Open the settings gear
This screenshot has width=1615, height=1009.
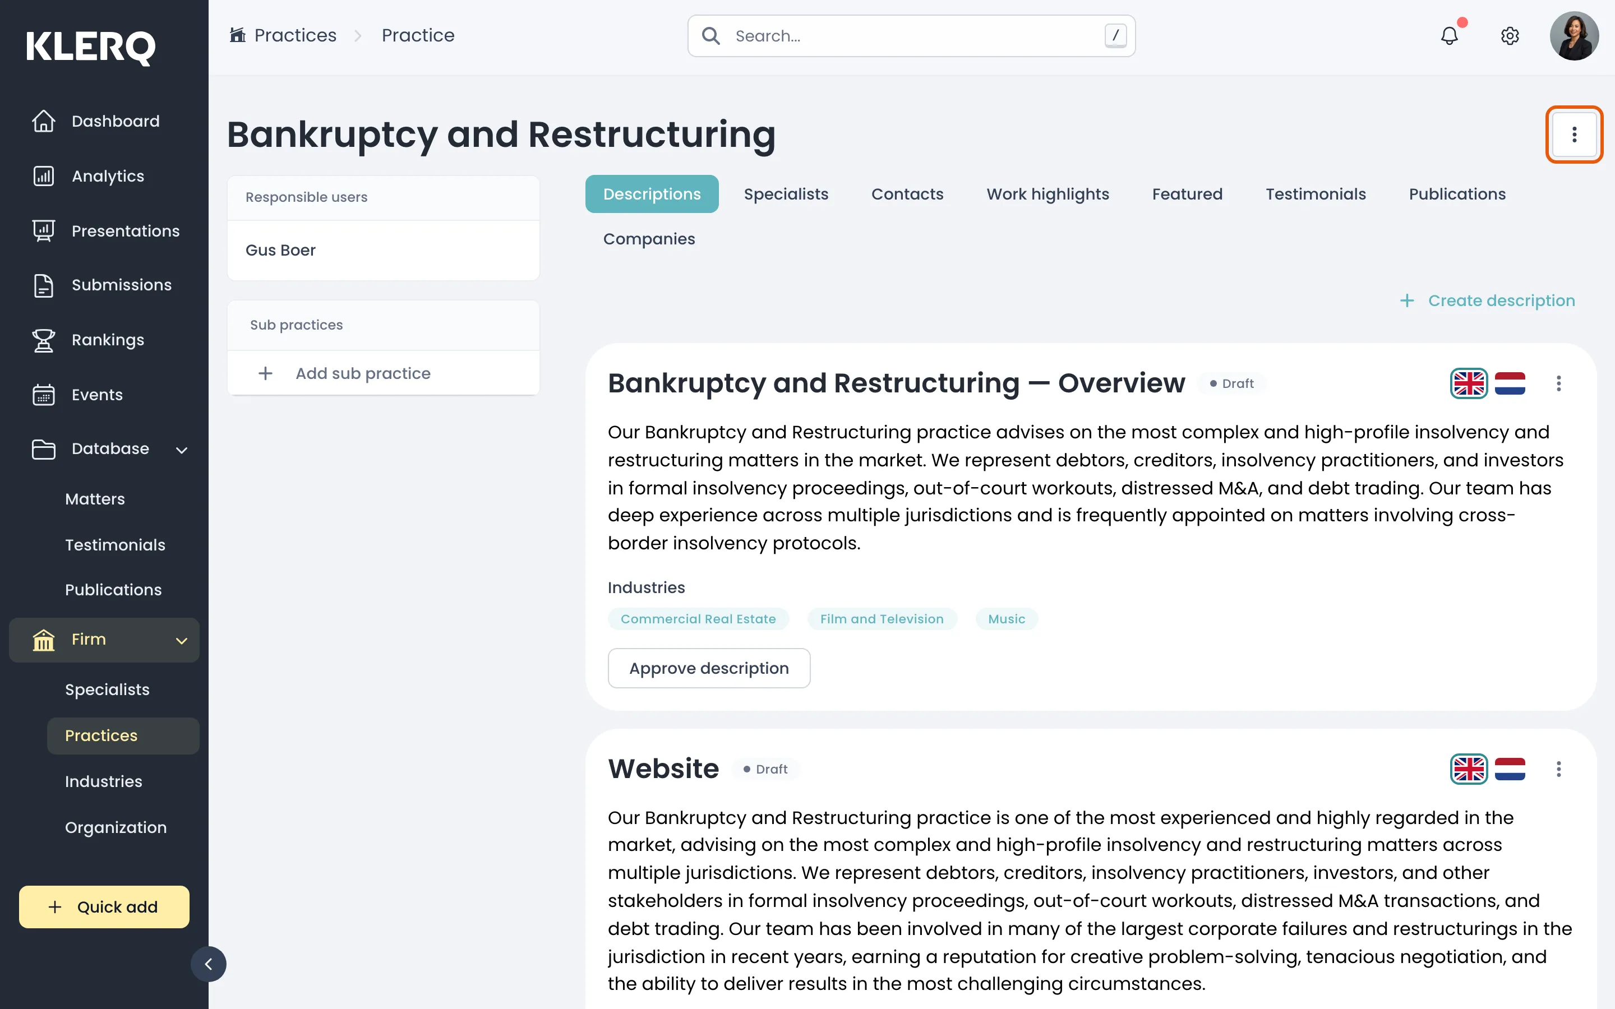[1510, 36]
